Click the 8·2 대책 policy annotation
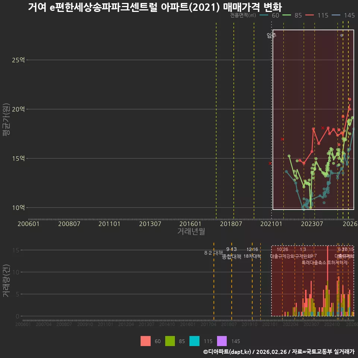Screen dimensions: 358x358 [x=213, y=253]
